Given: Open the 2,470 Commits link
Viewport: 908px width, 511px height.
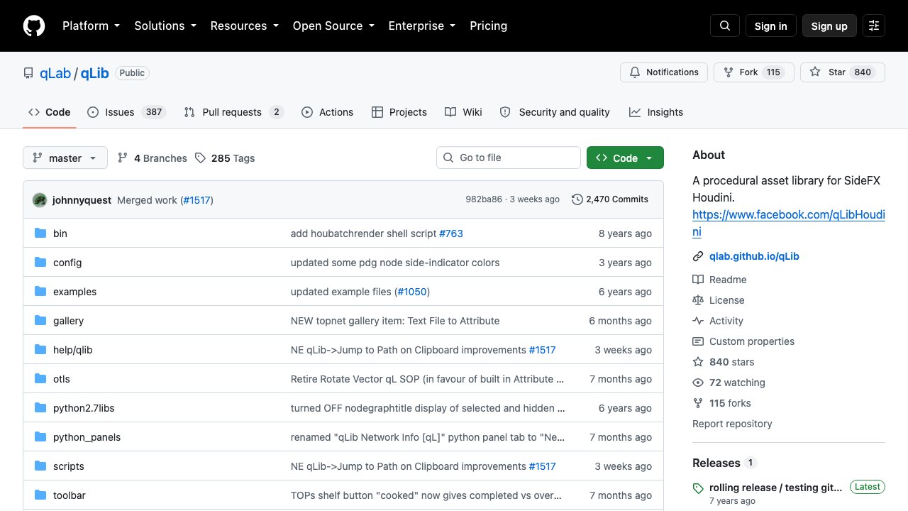Looking at the screenshot, I should [610, 199].
